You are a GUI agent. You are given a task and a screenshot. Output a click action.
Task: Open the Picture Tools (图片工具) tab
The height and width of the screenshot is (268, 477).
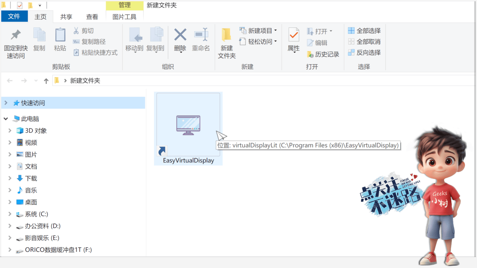pos(125,17)
